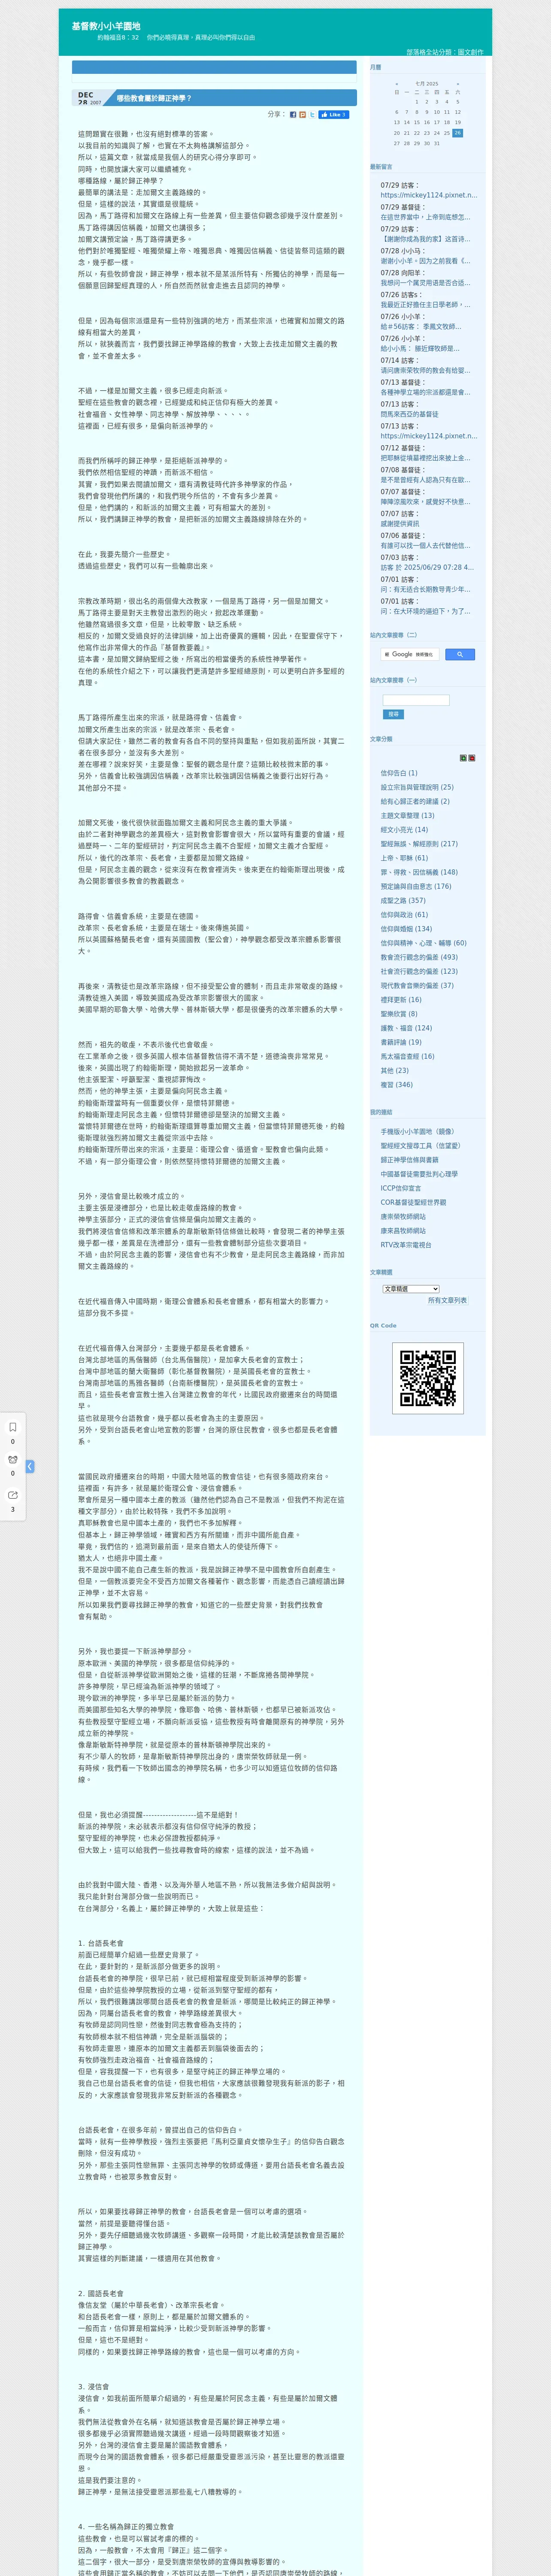The width and height of the screenshot is (551, 2576).
Task: Go to next month in calendar
Action: tap(457, 84)
